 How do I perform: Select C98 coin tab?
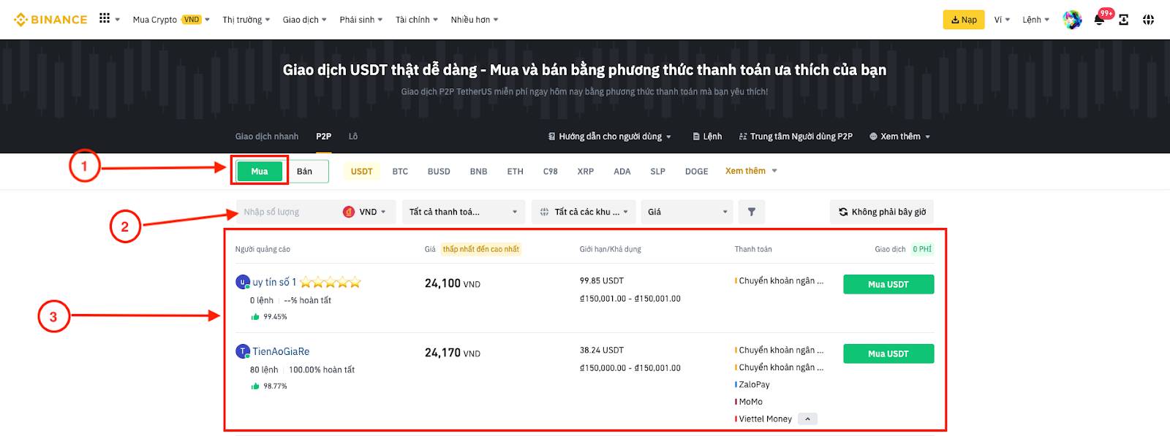point(551,172)
